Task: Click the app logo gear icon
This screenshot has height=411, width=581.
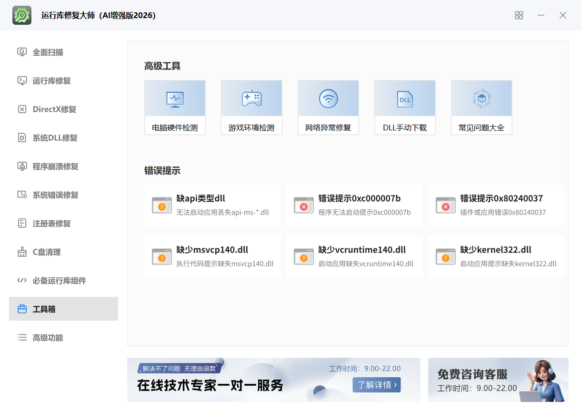Action: pyautogui.click(x=22, y=15)
